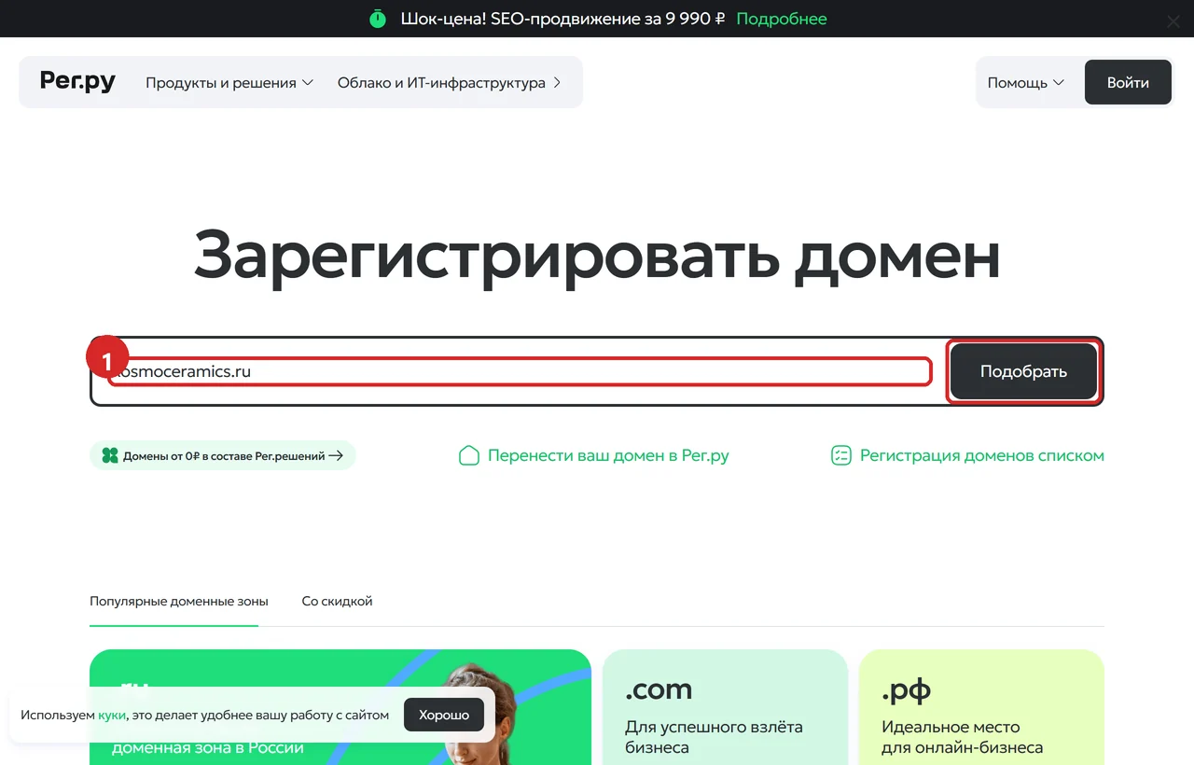
Task: Click the arrow in the Домены от 0₽ badge
Action: (337, 456)
